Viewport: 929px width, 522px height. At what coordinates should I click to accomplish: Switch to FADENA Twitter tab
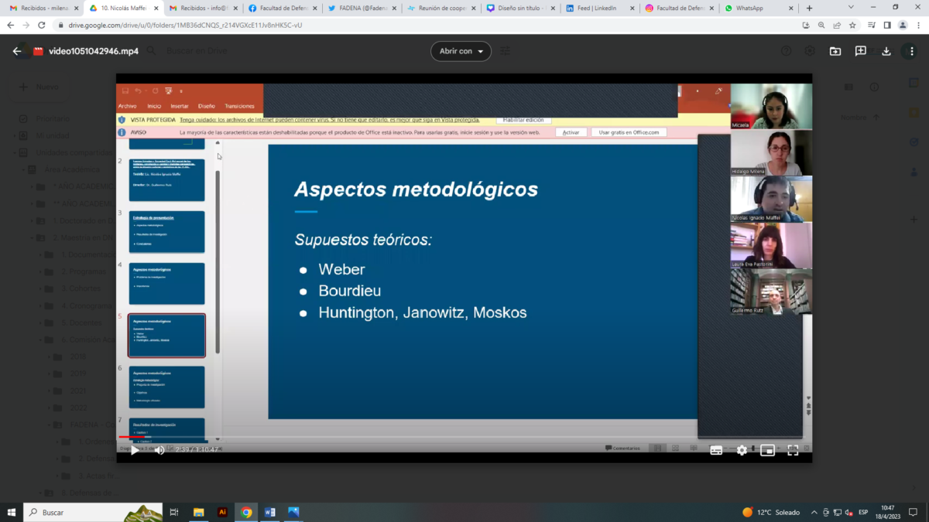tap(361, 8)
